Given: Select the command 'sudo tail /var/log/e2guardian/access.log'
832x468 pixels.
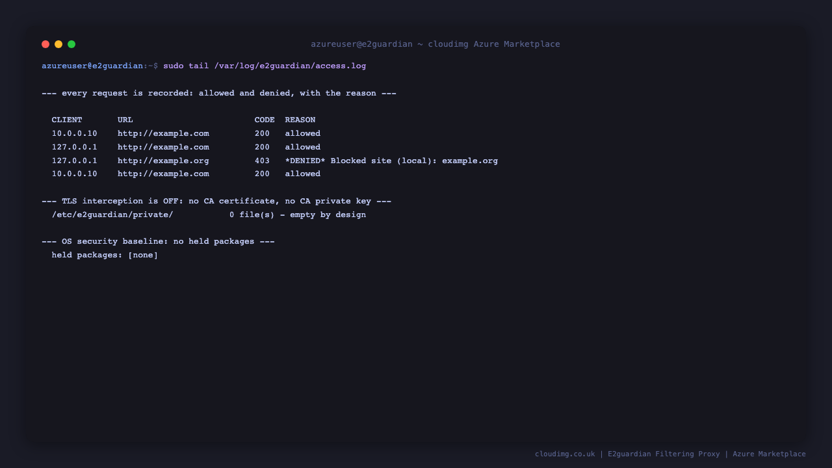Looking at the screenshot, I should tap(265, 66).
